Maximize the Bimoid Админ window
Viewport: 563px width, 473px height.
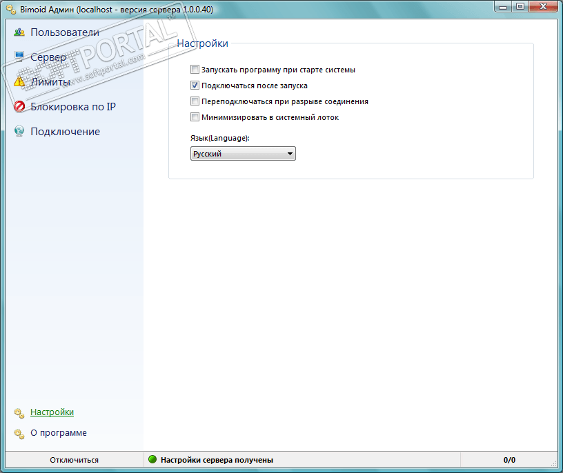coord(520,6)
